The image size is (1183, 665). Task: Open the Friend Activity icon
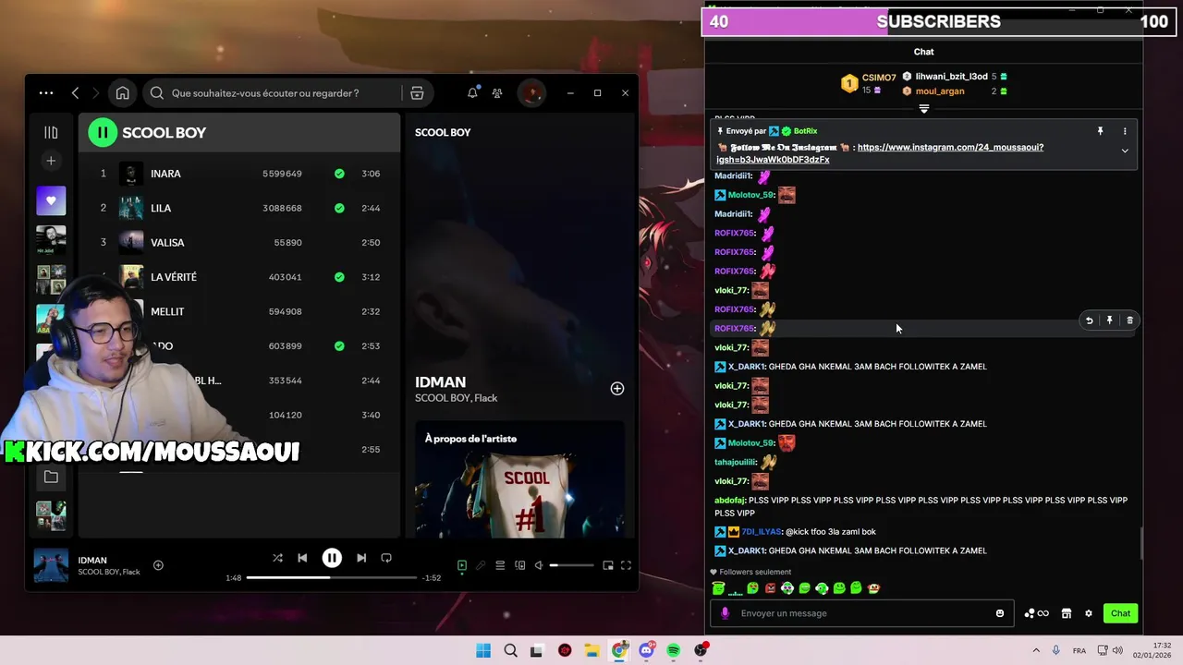497,93
